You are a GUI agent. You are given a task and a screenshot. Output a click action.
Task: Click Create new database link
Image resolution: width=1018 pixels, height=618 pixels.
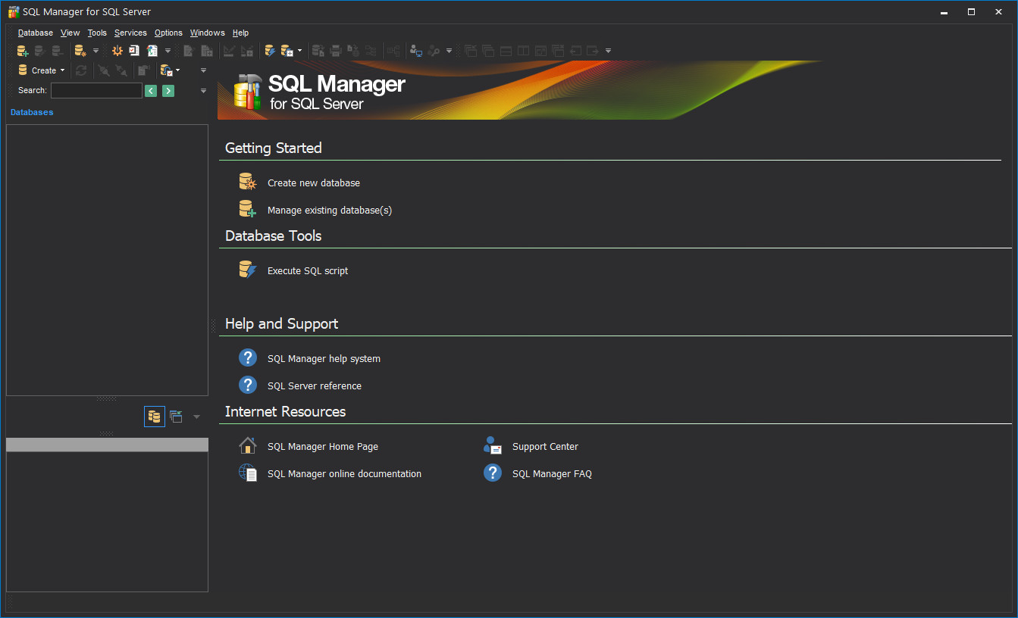click(x=314, y=183)
